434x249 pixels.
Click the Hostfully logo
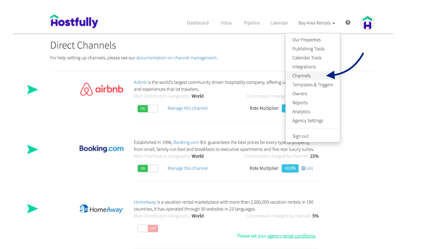(x=74, y=21)
